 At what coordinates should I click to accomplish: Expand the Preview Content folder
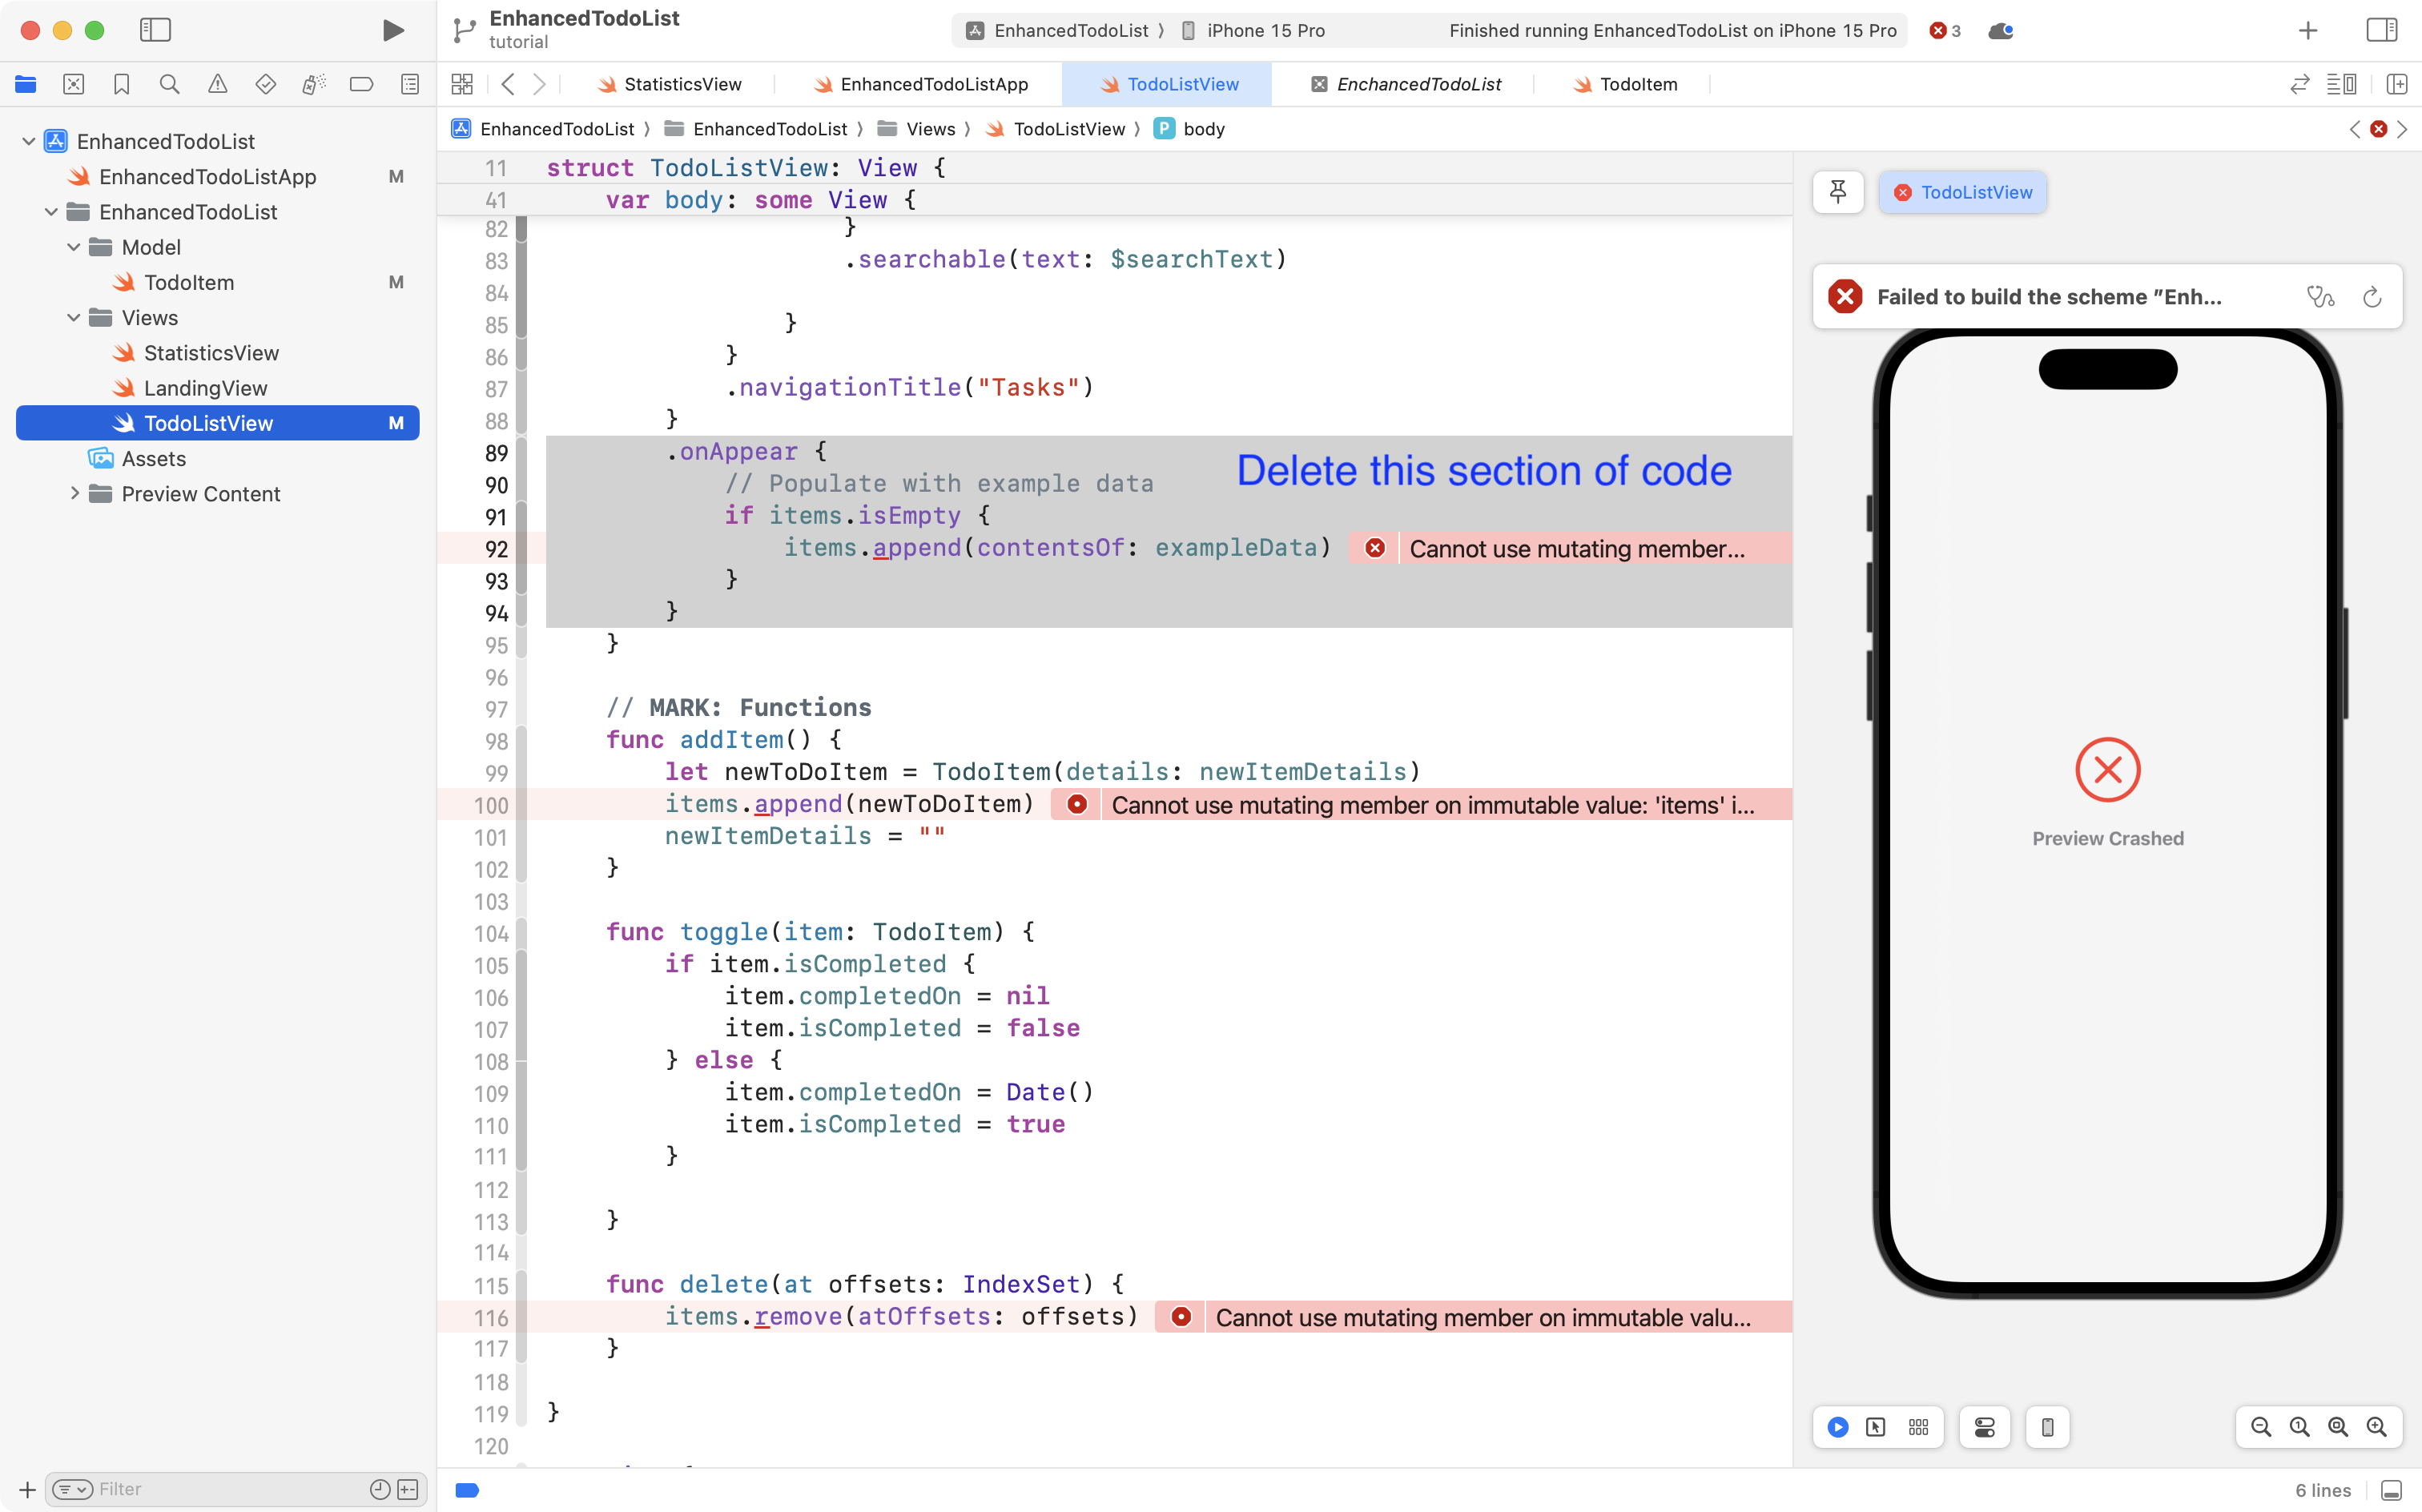[74, 493]
